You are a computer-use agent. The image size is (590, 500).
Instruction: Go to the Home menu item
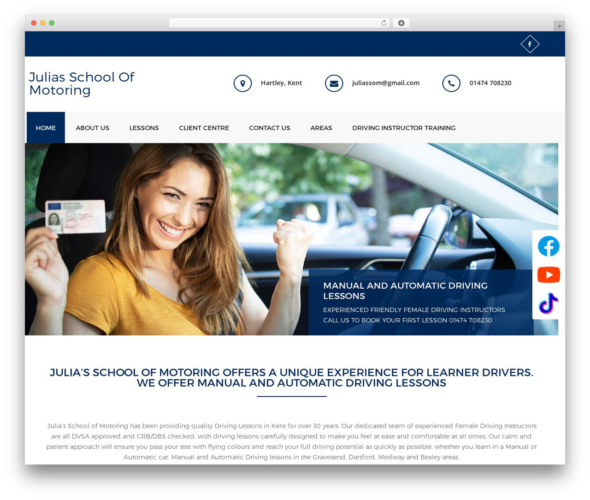(46, 128)
